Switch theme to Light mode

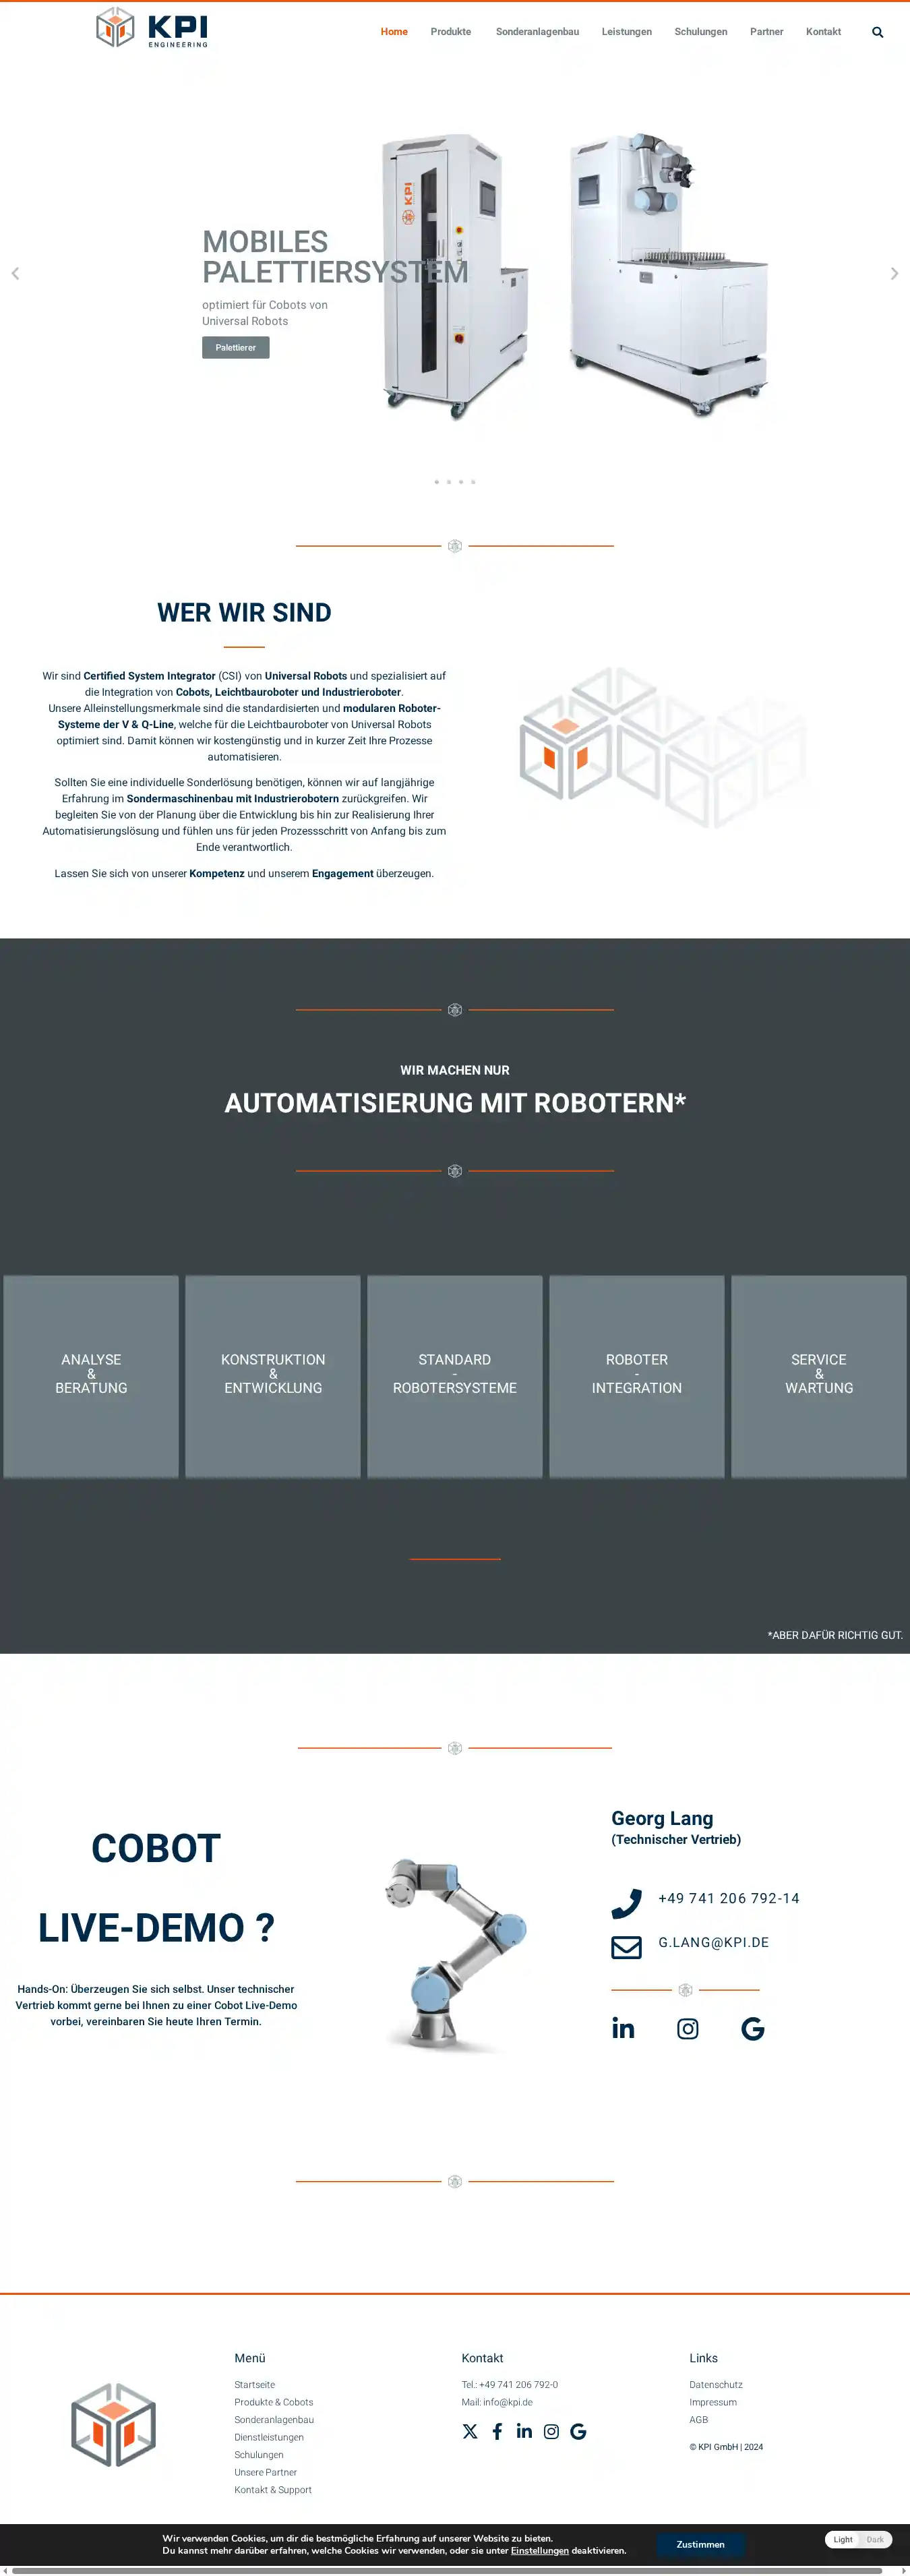click(x=843, y=2539)
